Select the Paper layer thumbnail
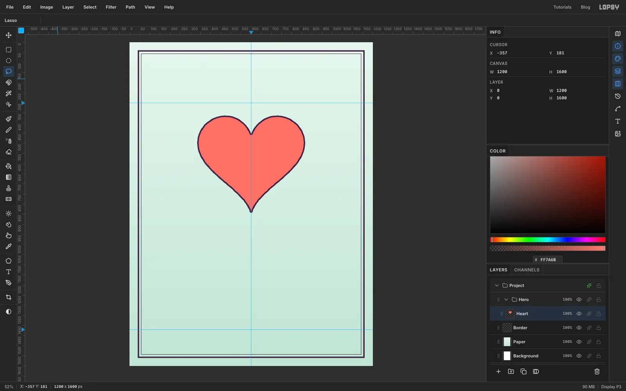This screenshot has width=626, height=391. 507,342
